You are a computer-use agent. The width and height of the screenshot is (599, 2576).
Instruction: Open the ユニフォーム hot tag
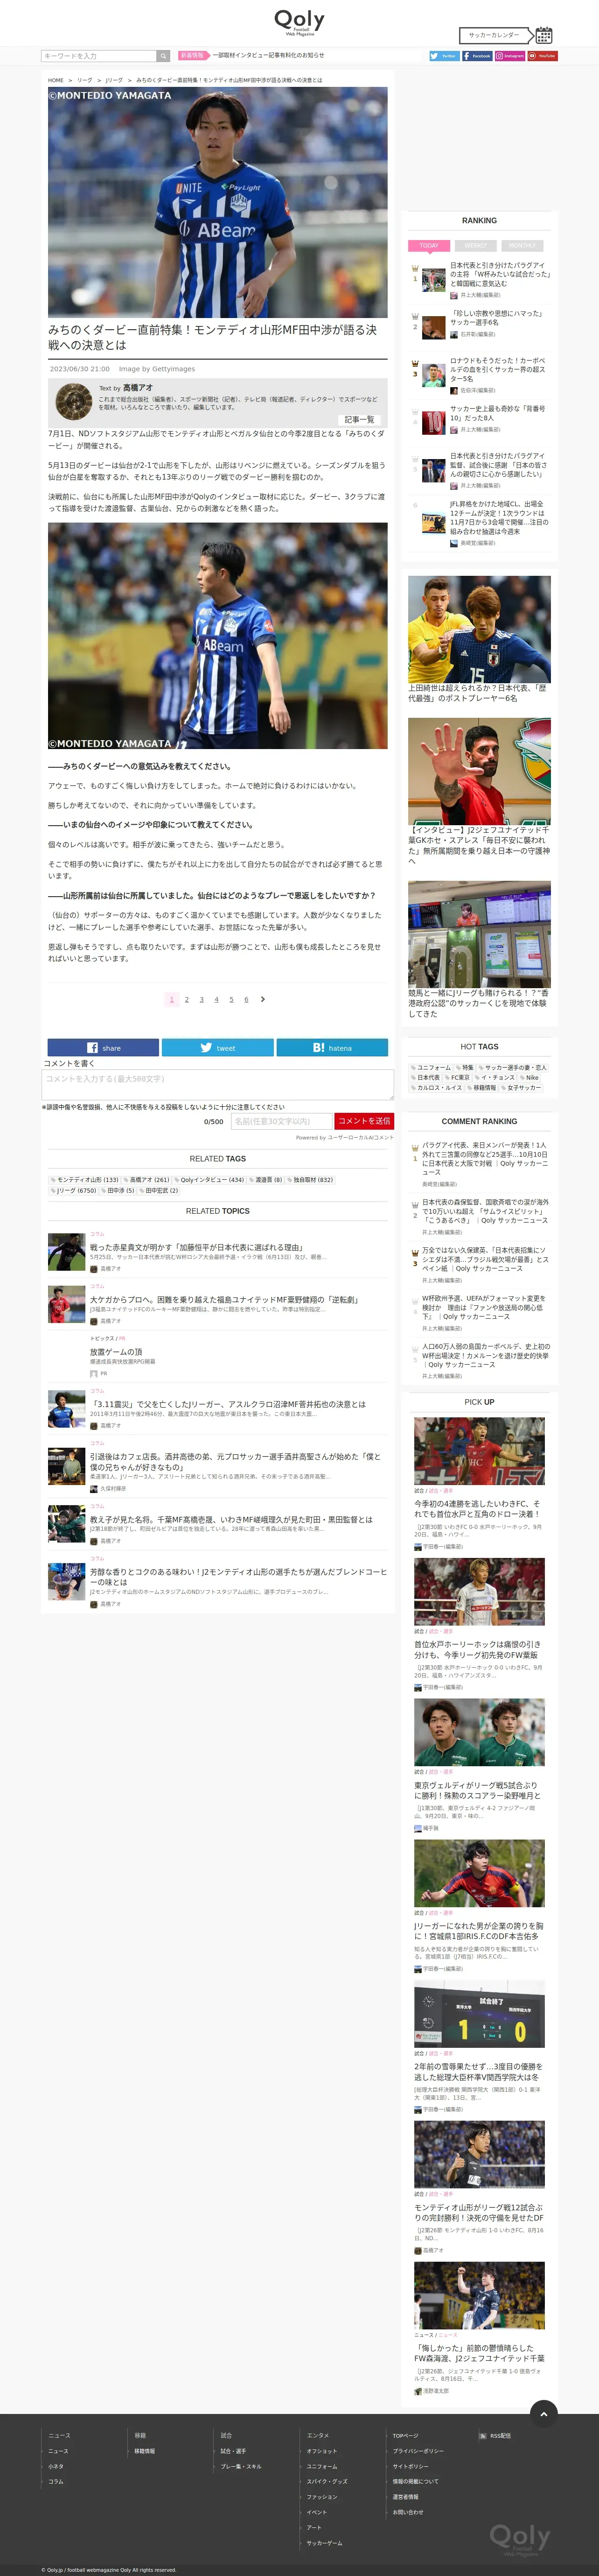point(431,1067)
